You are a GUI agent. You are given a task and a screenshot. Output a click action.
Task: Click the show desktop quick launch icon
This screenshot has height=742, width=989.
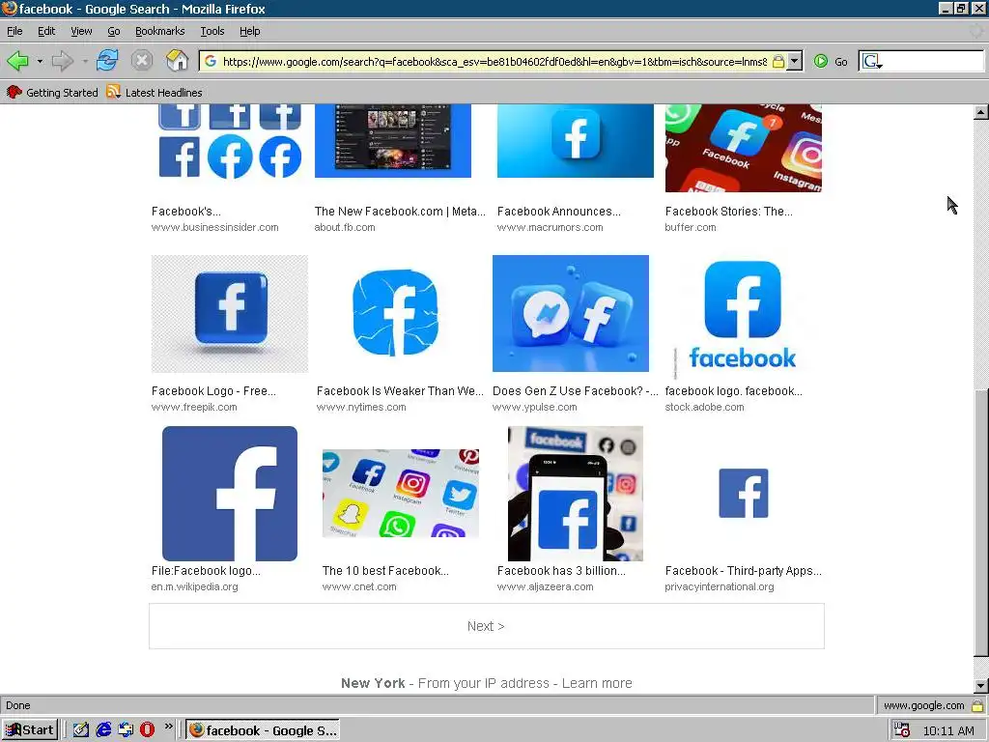(x=126, y=730)
